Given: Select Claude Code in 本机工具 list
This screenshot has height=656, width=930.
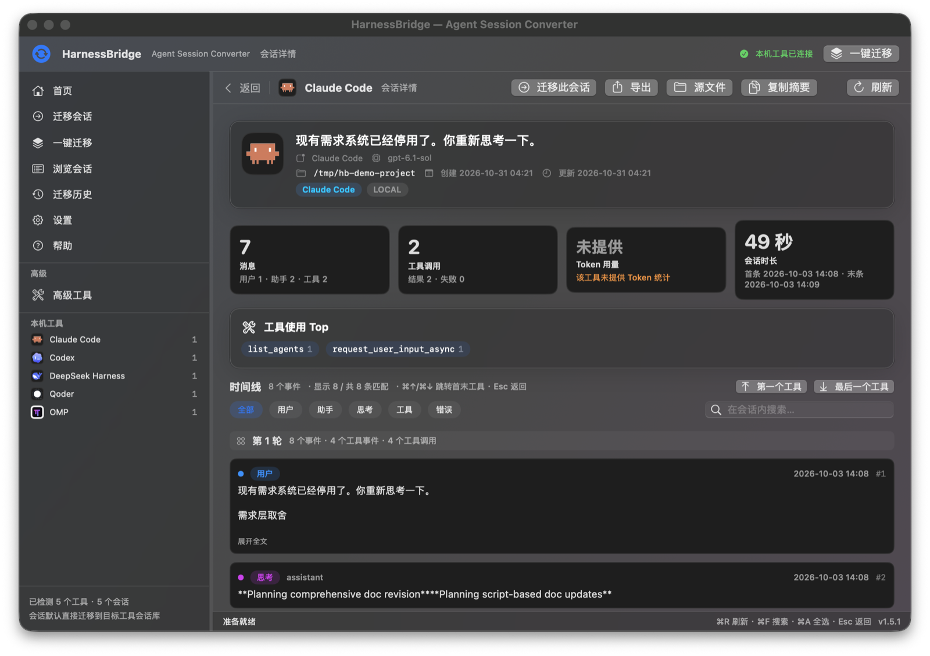Looking at the screenshot, I should pos(115,340).
